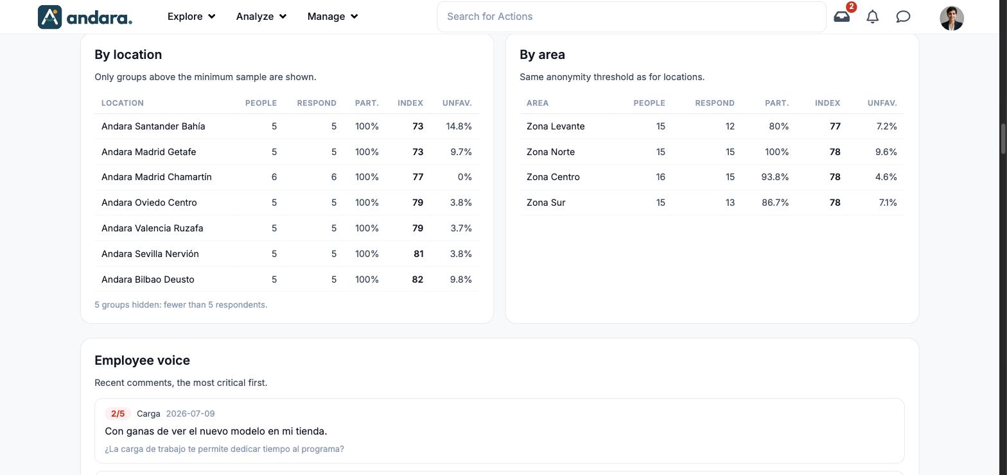Expand the Explore menu
1007x475 pixels.
pos(191,17)
